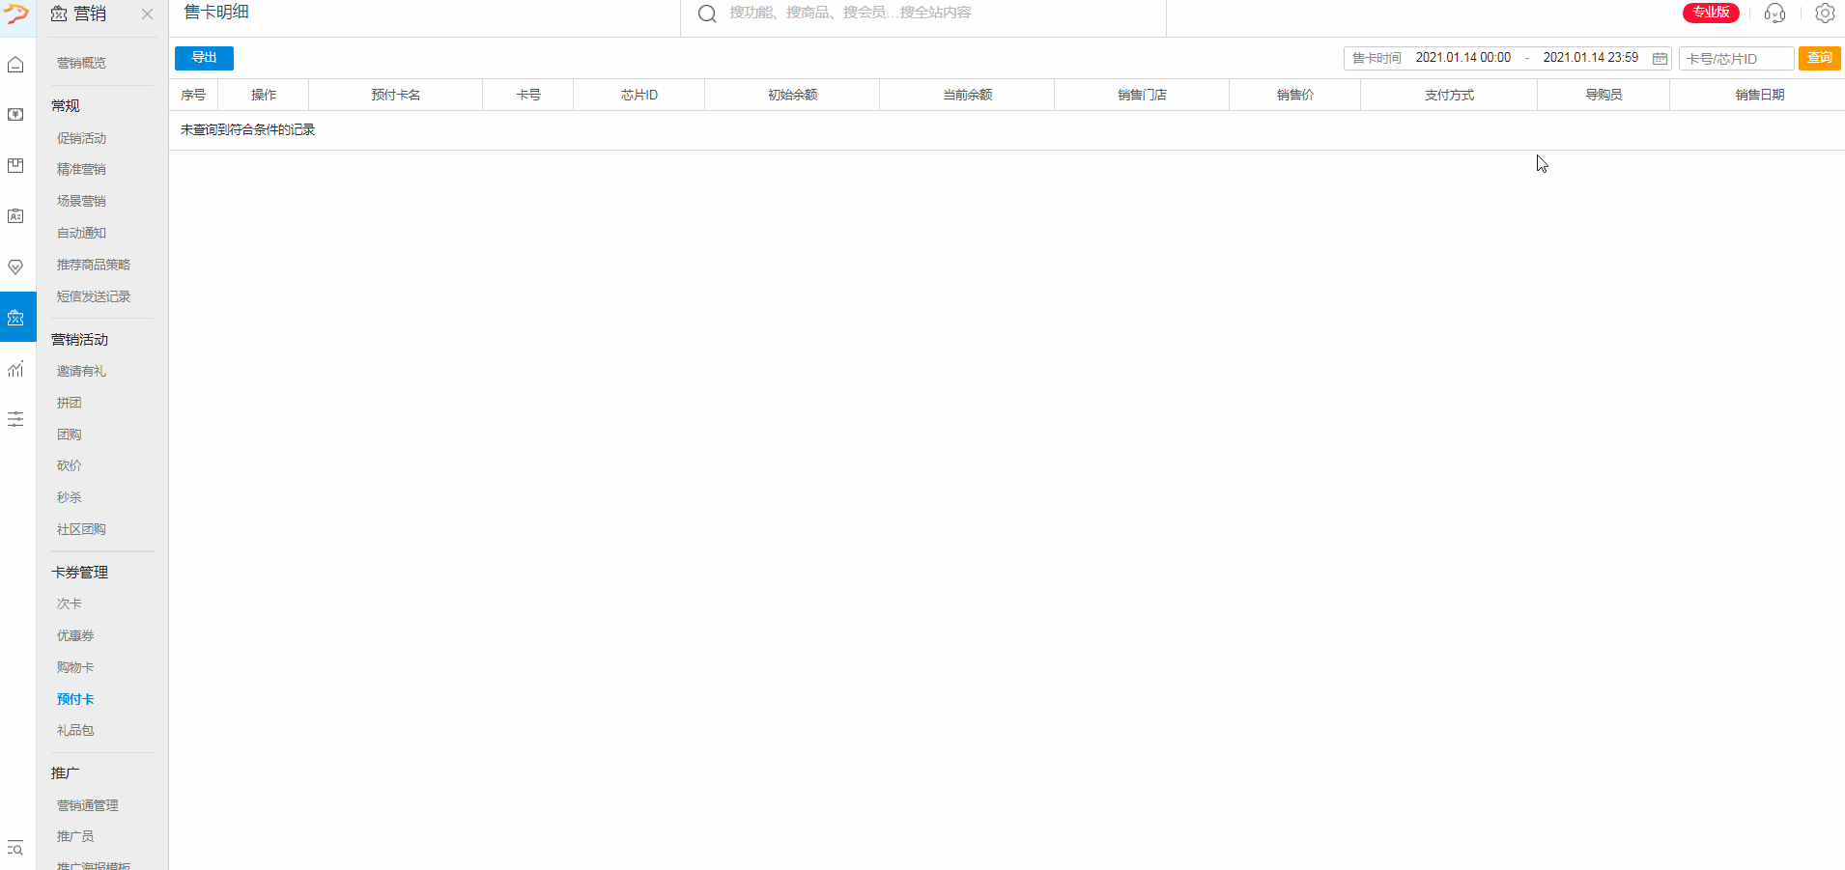This screenshot has width=1845, height=870.
Task: Click the global search box
Action: point(923,14)
